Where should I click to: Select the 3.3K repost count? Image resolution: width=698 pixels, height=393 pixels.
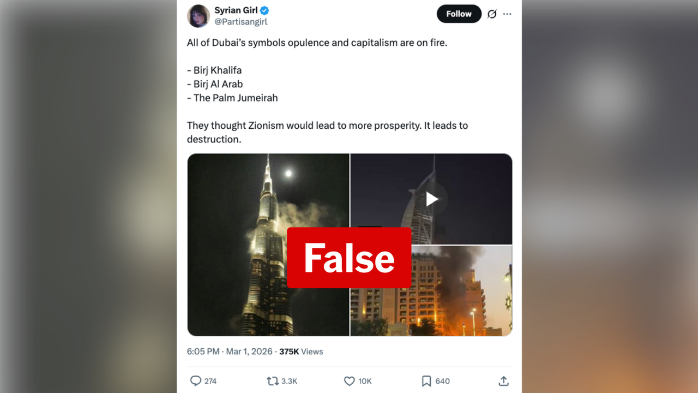(288, 381)
